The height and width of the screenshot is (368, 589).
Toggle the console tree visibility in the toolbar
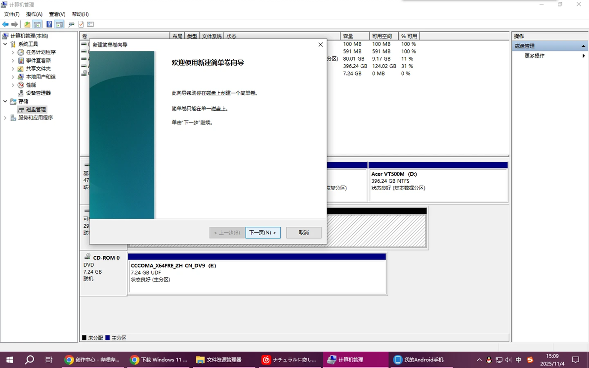(37, 24)
